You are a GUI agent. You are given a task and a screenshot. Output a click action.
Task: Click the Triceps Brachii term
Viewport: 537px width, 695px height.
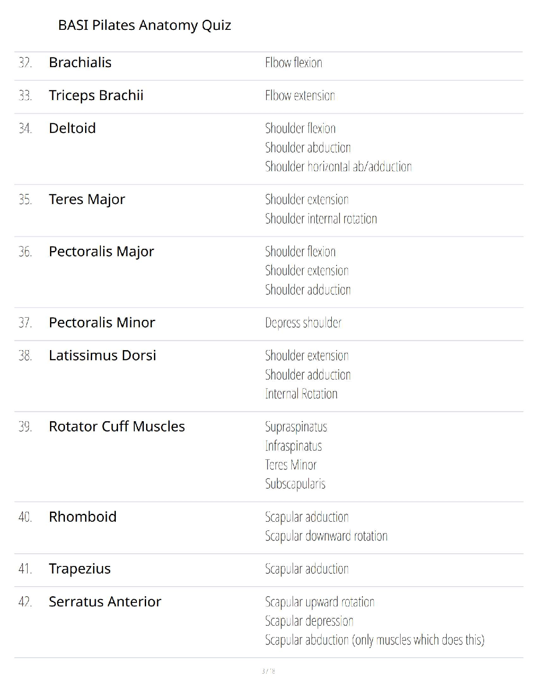(96, 96)
